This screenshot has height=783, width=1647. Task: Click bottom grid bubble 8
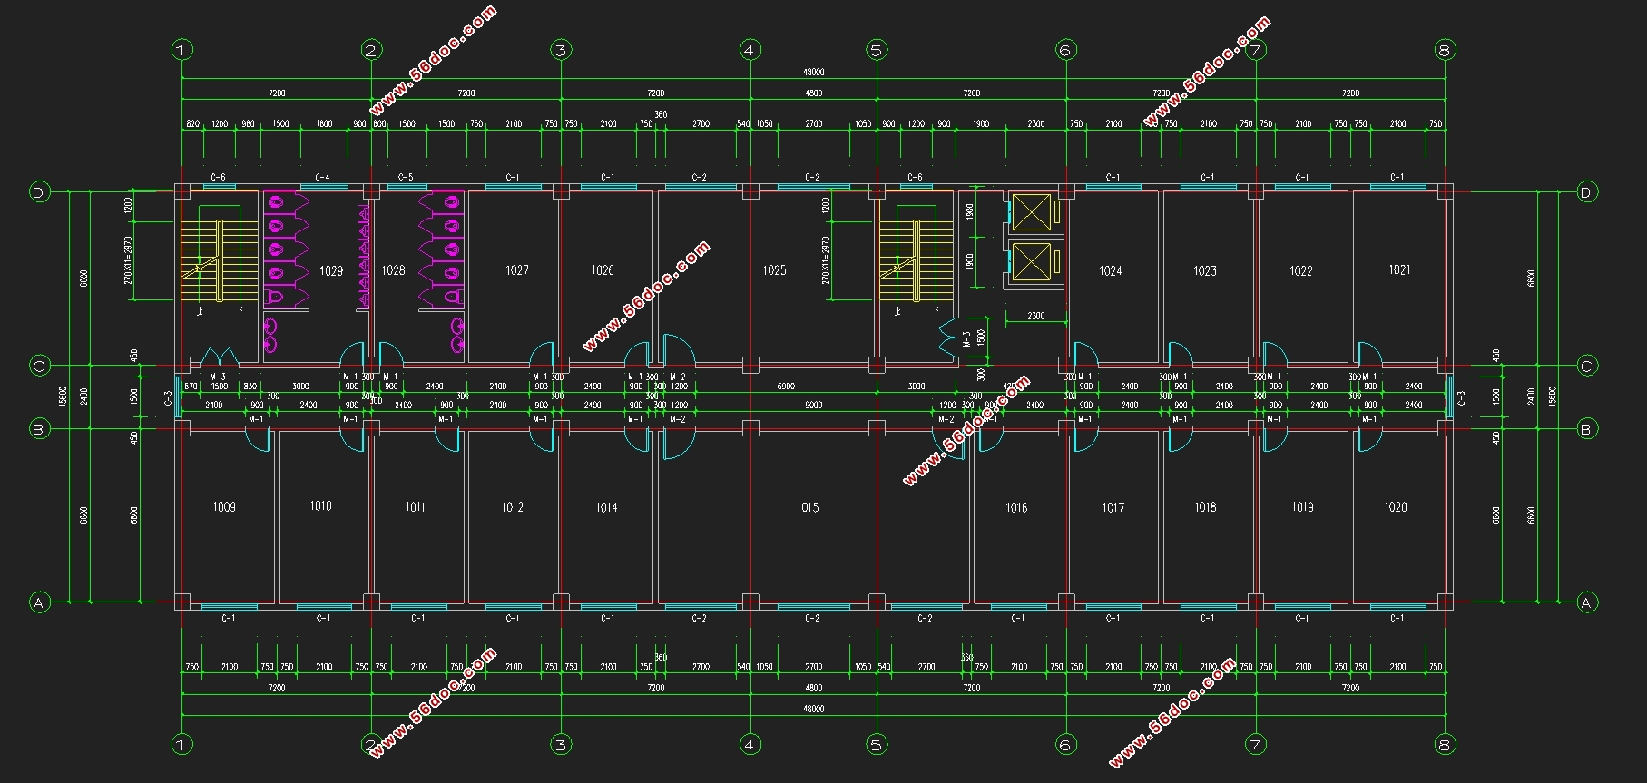pyautogui.click(x=1445, y=745)
